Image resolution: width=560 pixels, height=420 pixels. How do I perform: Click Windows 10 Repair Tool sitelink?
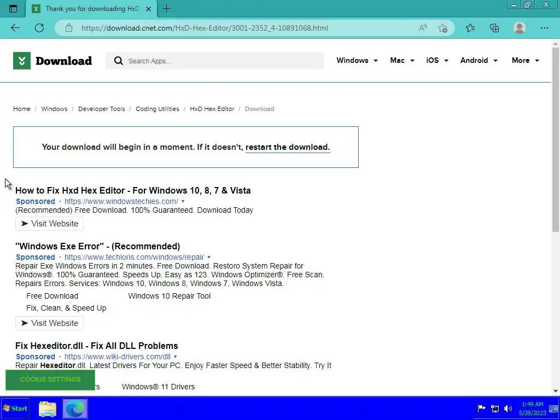[170, 296]
